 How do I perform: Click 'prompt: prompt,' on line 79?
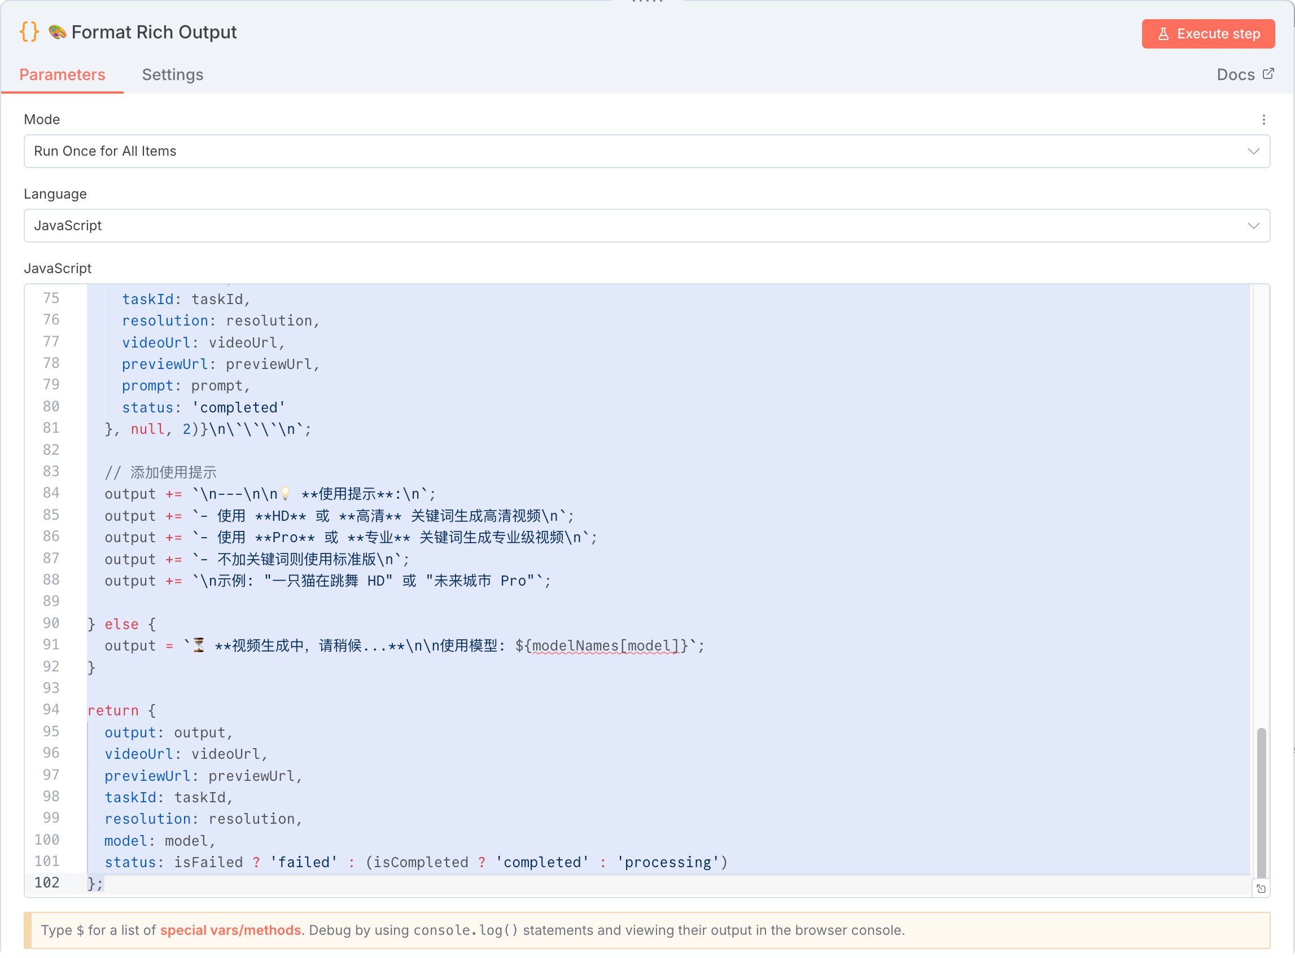[x=186, y=386]
